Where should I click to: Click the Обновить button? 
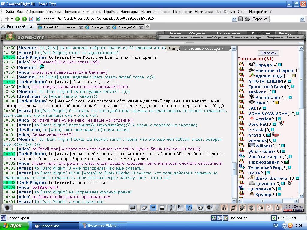click(x=268, y=53)
